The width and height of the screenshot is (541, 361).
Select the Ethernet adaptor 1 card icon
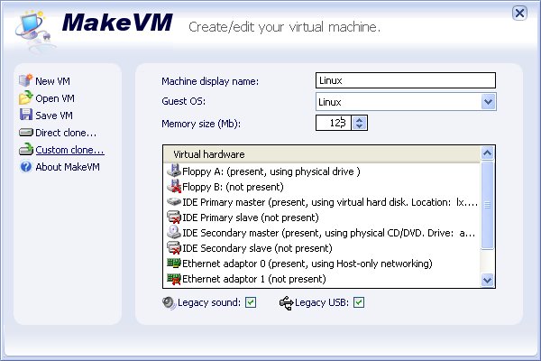[174, 279]
